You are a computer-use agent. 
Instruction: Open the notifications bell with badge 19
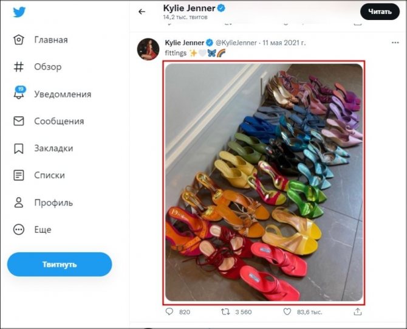(19, 93)
